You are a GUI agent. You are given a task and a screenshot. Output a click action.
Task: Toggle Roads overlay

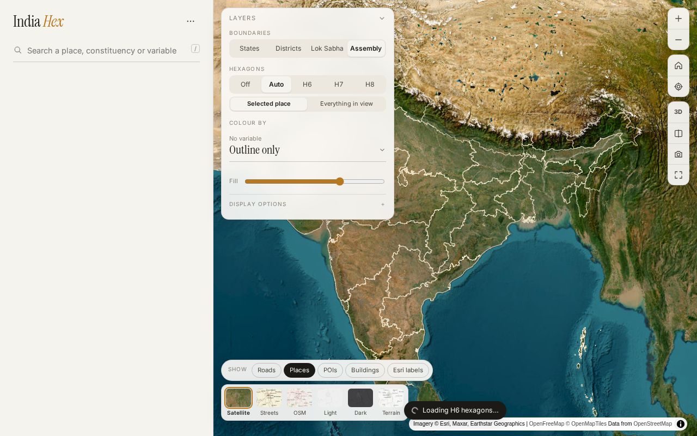[266, 370]
